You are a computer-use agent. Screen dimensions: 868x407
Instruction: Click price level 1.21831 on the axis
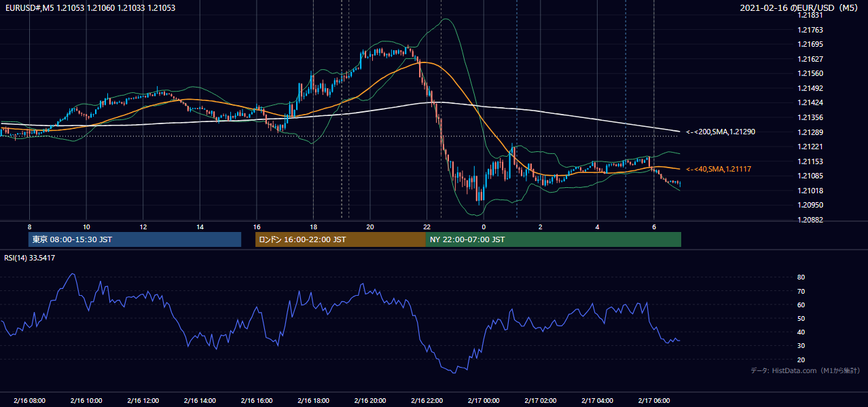(x=811, y=15)
